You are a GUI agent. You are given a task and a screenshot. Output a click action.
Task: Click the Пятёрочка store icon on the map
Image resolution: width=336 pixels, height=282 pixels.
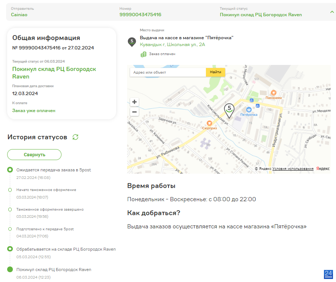249,110
